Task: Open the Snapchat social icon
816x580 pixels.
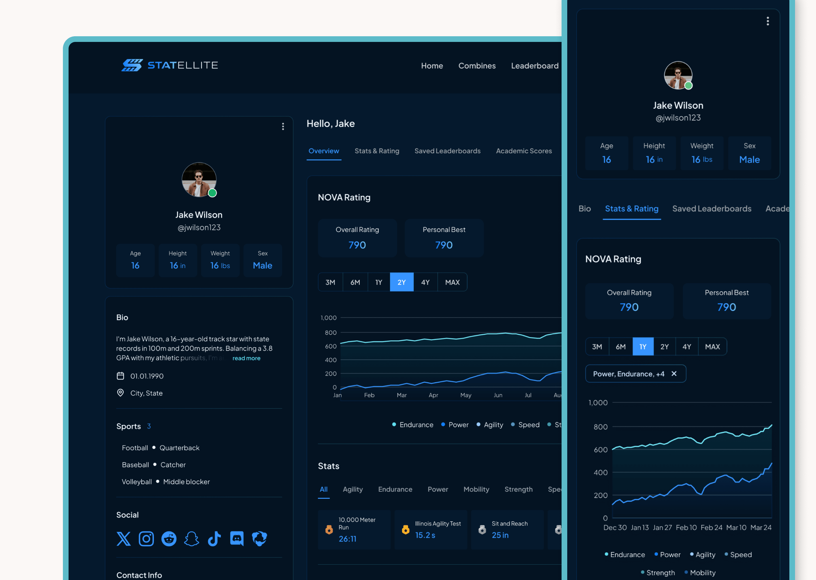Action: click(x=192, y=539)
